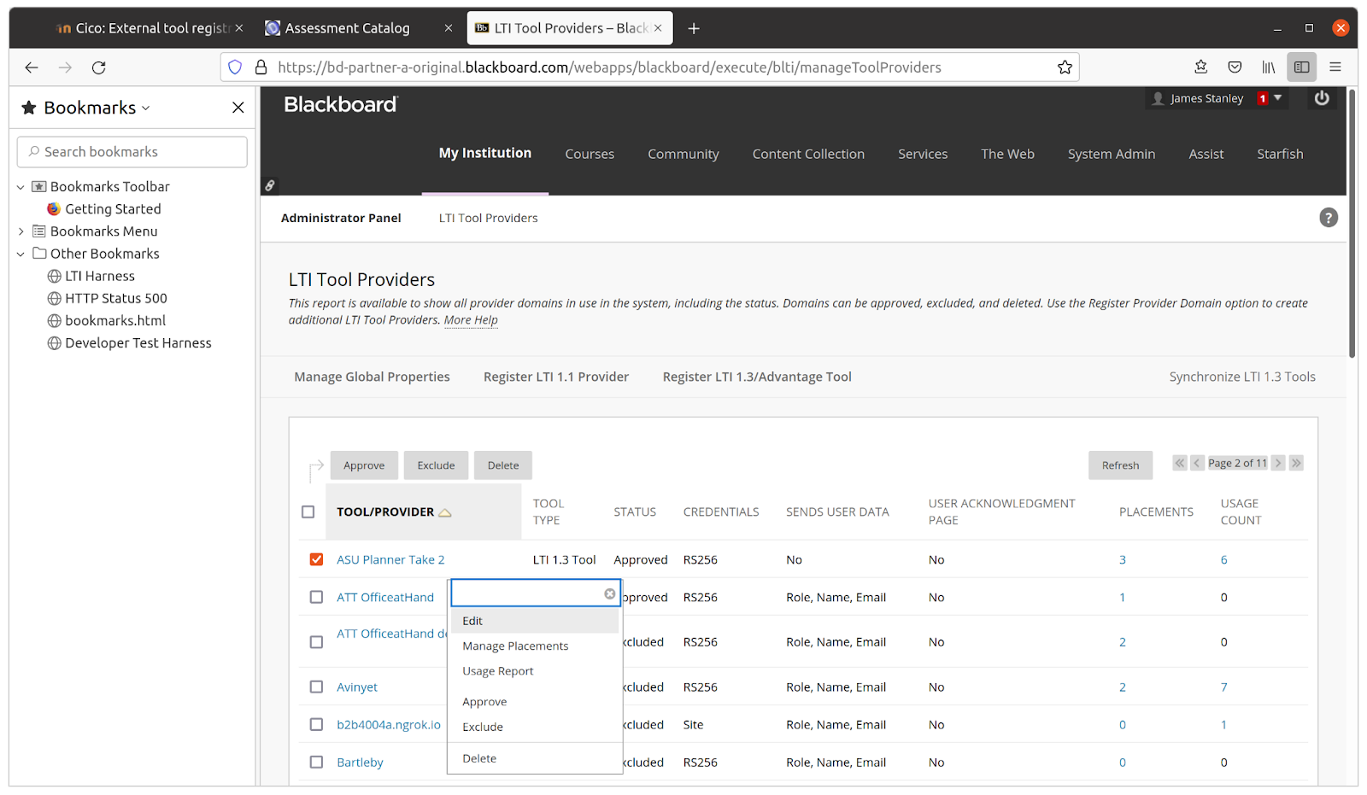Expand the Bookmarks Menu folder
Screen dimensions: 1367x795
click(x=21, y=231)
